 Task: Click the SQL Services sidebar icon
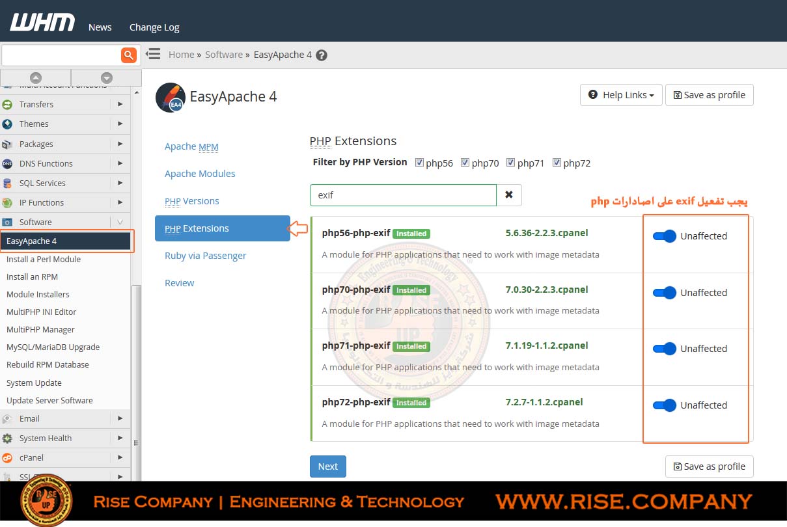[x=8, y=183]
